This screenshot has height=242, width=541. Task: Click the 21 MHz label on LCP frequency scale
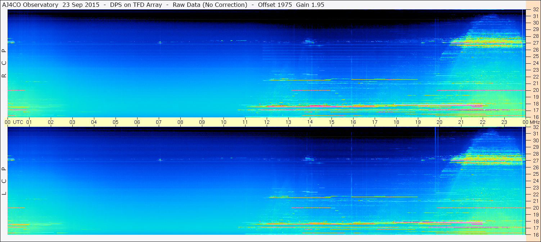535,201
